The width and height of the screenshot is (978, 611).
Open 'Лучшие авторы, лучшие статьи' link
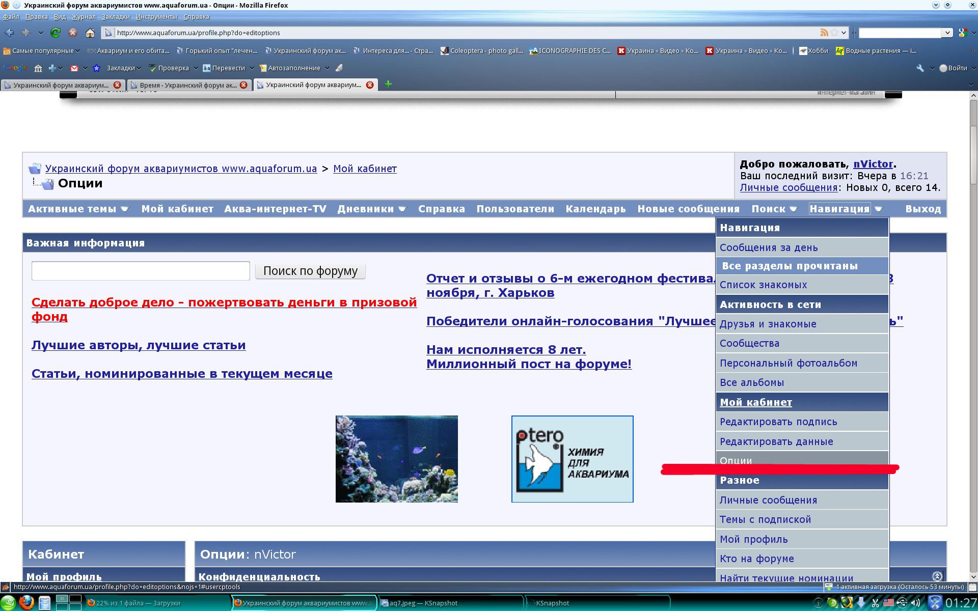point(139,345)
